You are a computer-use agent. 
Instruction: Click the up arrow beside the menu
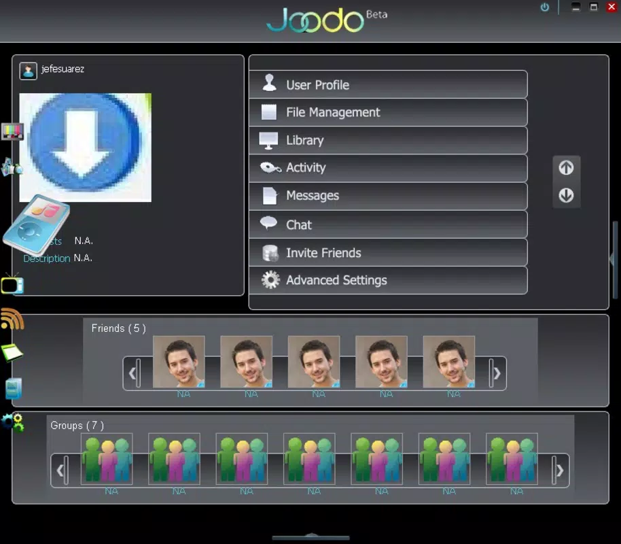click(566, 168)
